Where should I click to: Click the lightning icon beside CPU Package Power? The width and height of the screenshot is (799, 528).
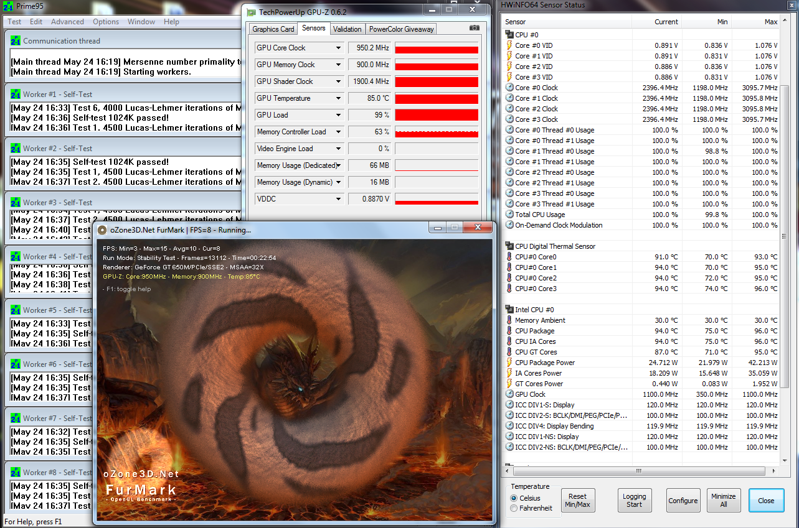pos(509,363)
